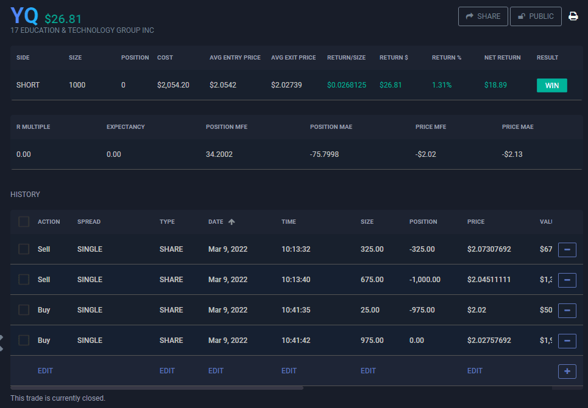588x408 pixels.
Task: Check the box for the 25.00 Buy row
Action: [24, 310]
